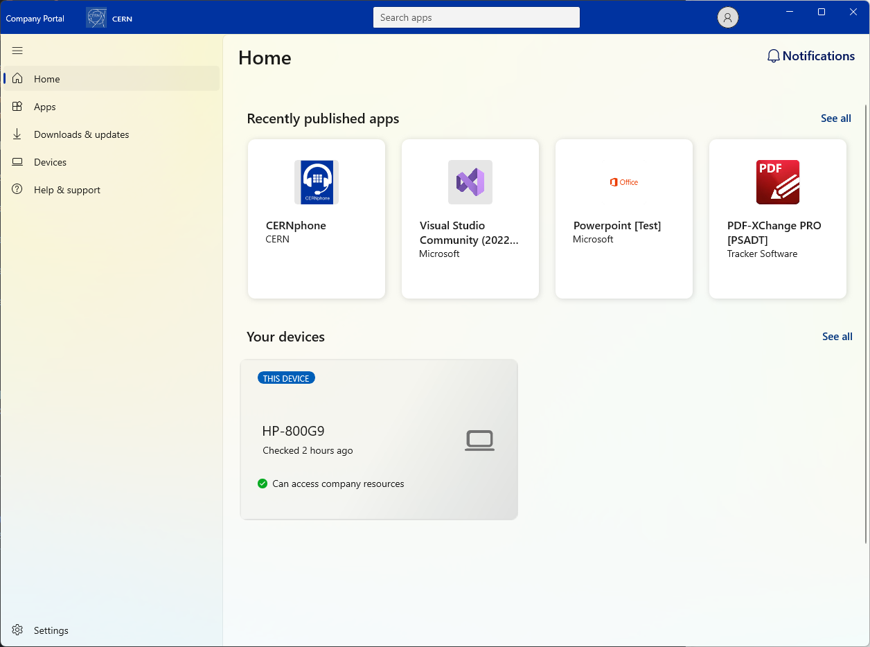Open the user account avatar
The height and width of the screenshot is (647, 870).
(x=727, y=18)
